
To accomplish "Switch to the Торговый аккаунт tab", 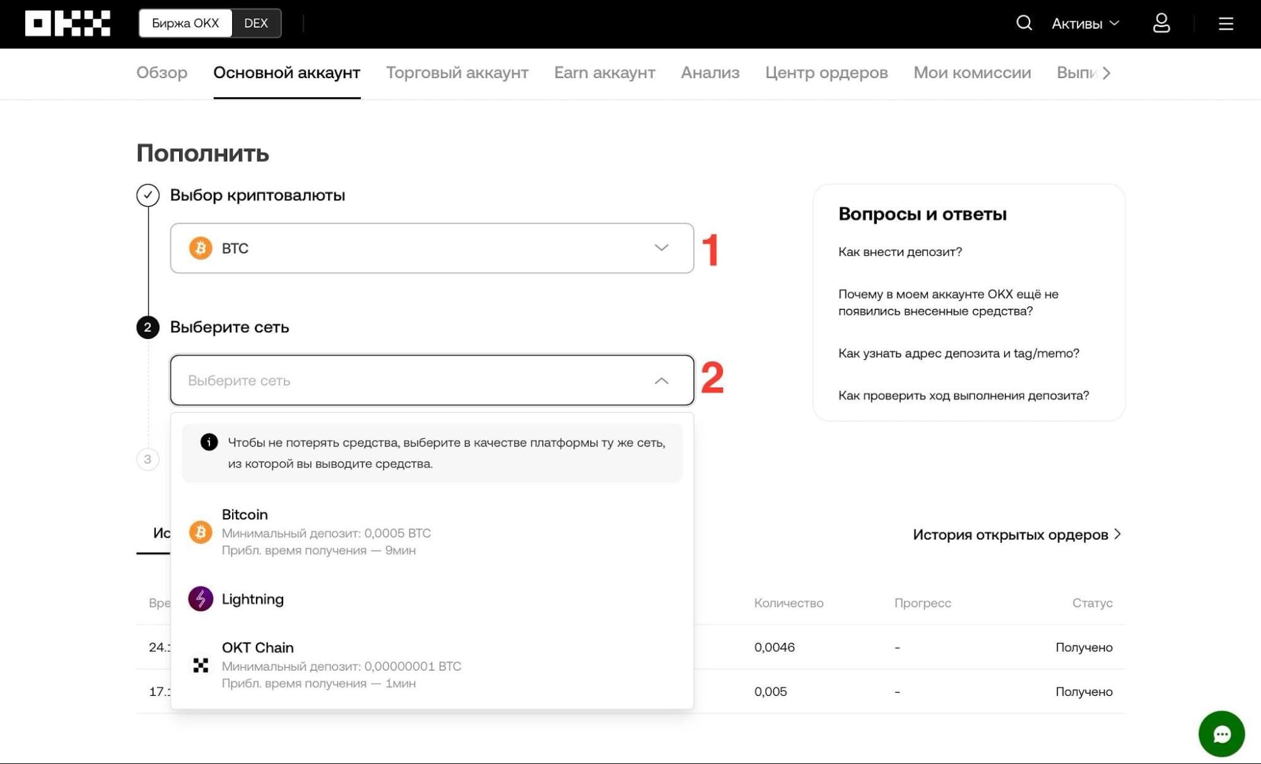I will point(457,72).
